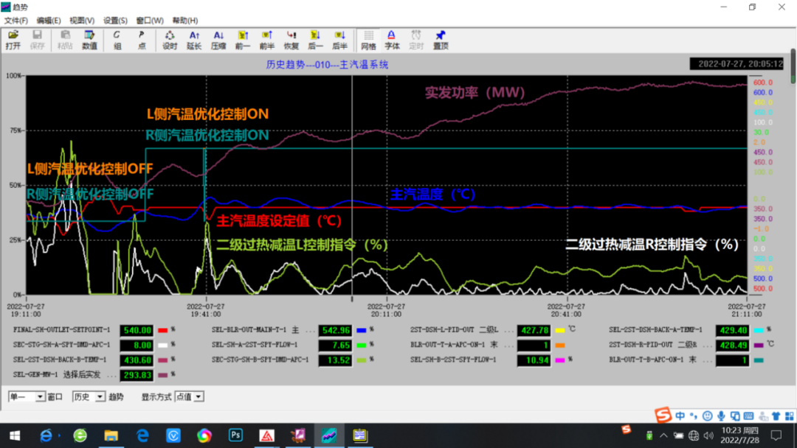The height and width of the screenshot is (448, 797).
Task: Click the 设时 (Set time) toolbar icon
Action: pyautogui.click(x=170, y=40)
